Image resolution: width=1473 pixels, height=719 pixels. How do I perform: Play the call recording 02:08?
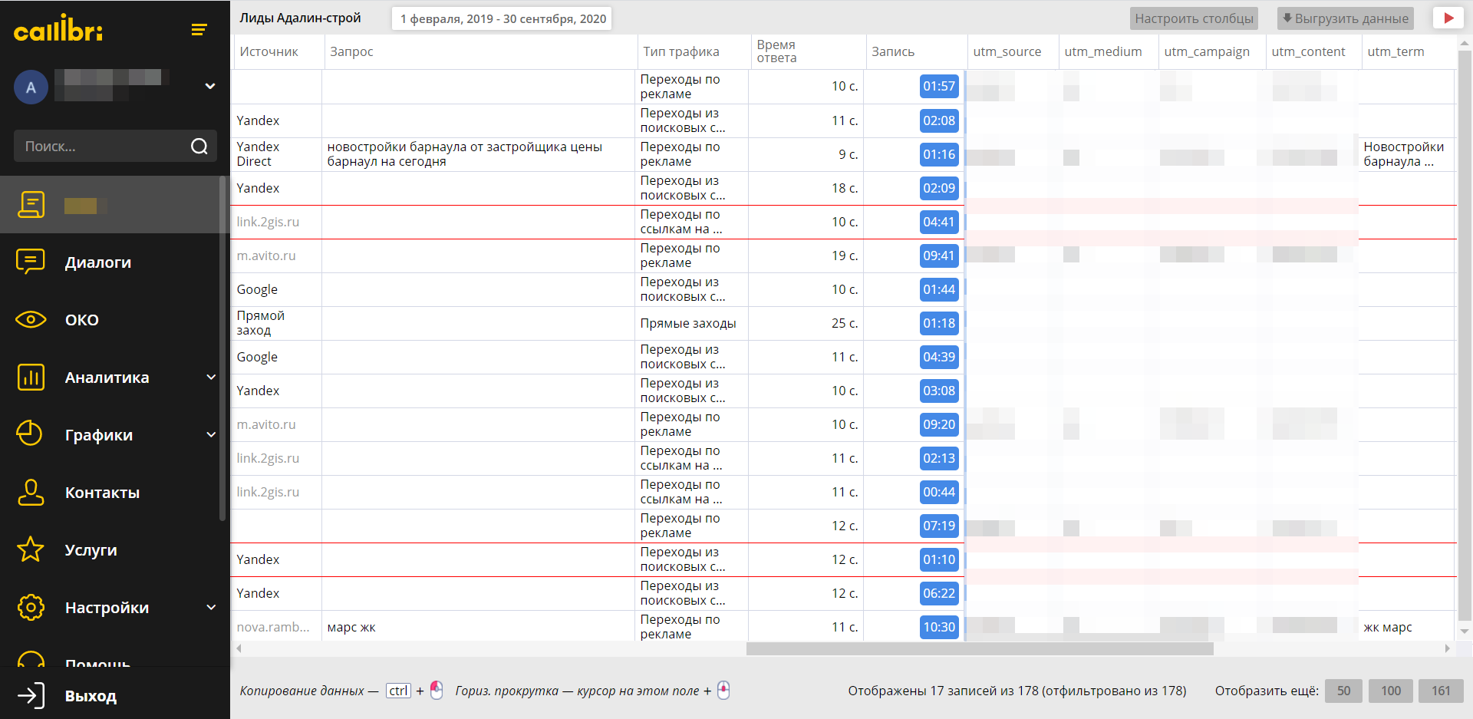click(939, 120)
